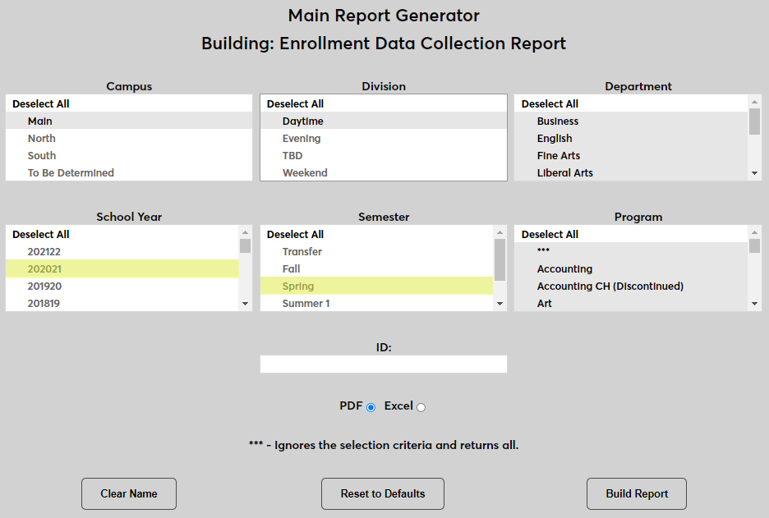
Task: Click Reset to Defaults
Action: pyautogui.click(x=383, y=493)
